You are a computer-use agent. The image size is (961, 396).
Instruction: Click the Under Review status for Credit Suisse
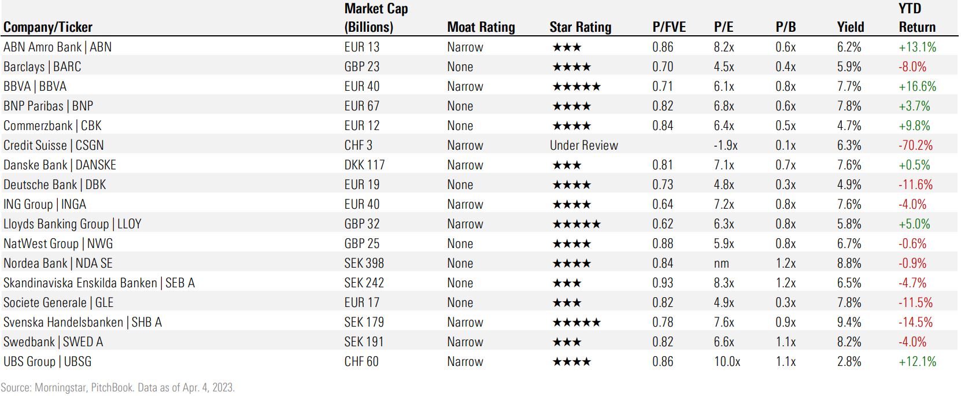[x=583, y=146]
